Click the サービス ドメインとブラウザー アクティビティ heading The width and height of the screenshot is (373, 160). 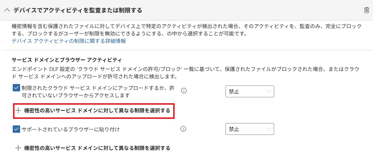click(67, 60)
